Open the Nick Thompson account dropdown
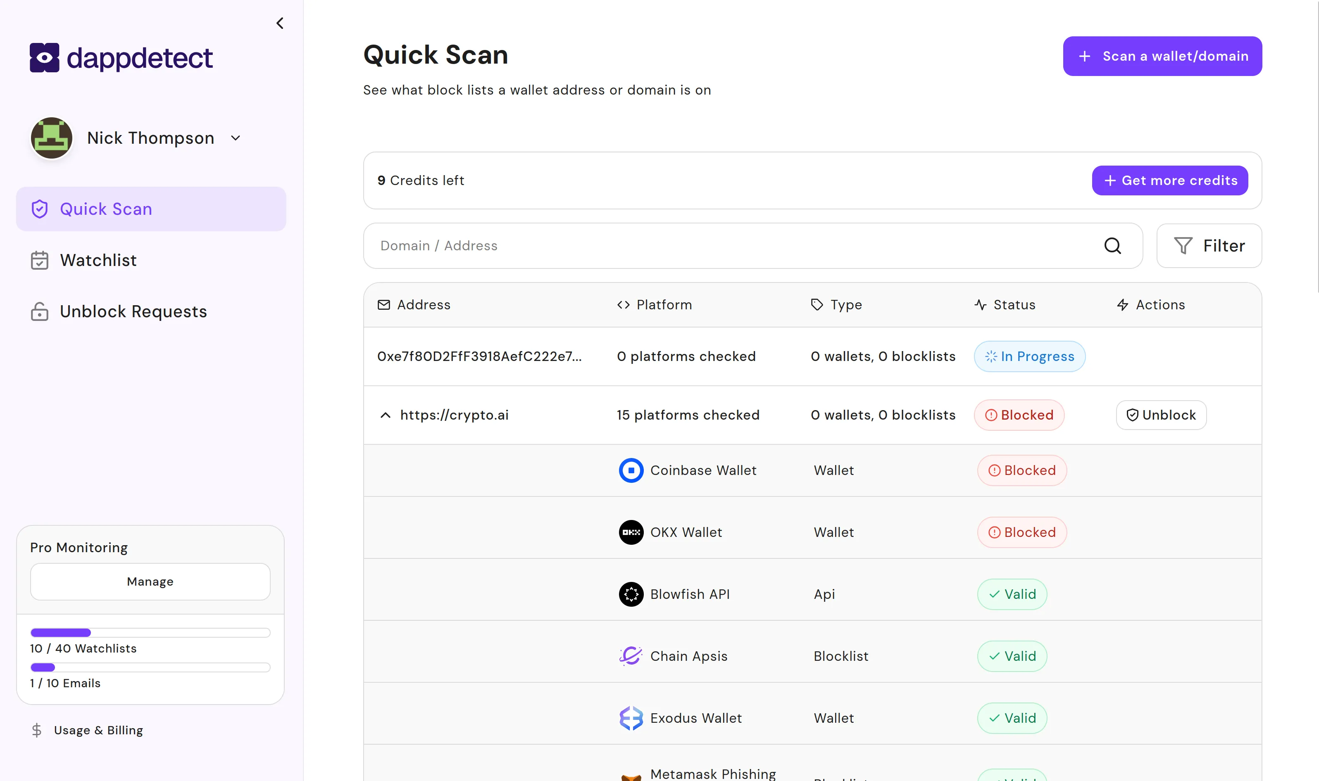This screenshot has width=1319, height=781. tap(236, 138)
